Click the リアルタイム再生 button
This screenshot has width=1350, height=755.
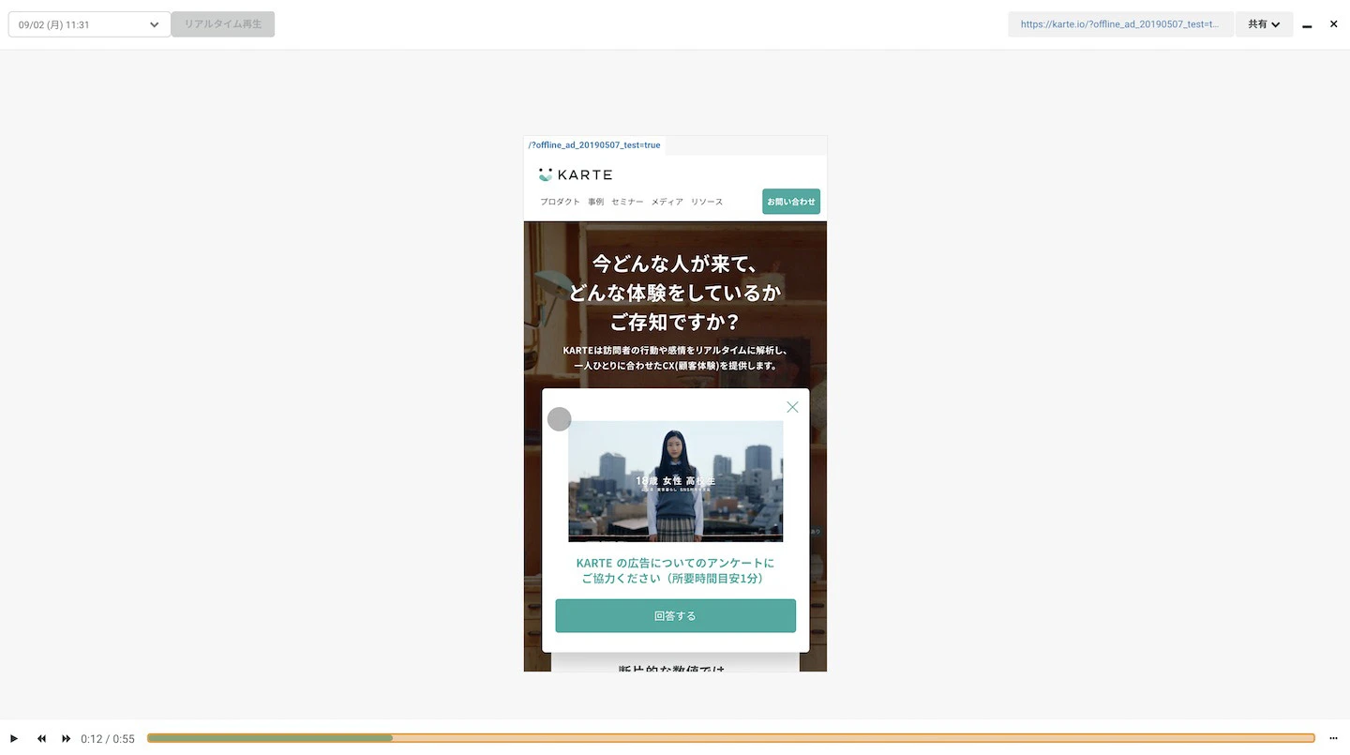pyautogui.click(x=223, y=24)
